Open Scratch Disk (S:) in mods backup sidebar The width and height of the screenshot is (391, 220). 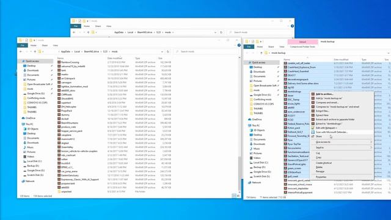click(x=261, y=177)
